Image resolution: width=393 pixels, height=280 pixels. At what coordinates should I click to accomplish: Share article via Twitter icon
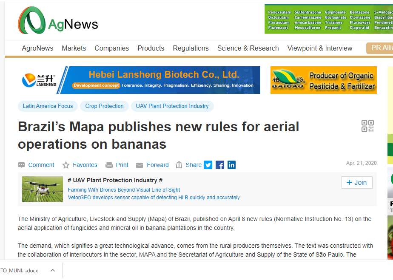click(208, 165)
